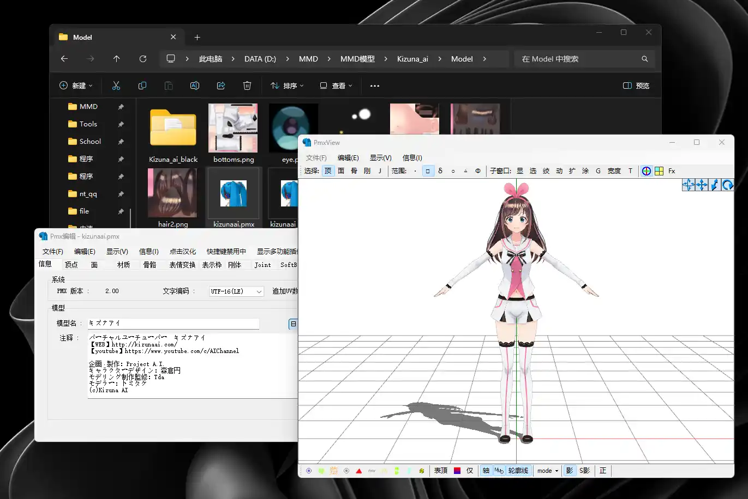Click the red-blue color swatch in PmxView

pos(457,471)
